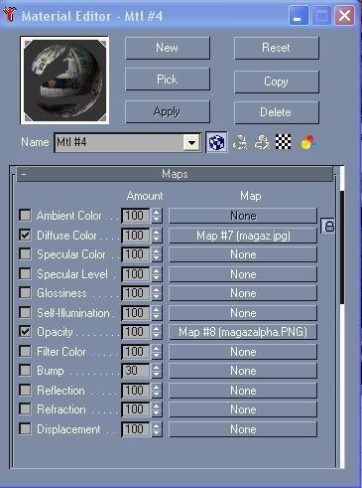Image resolution: width=362 pixels, height=488 pixels.
Task: Open Map #8 (magazalpha.PNG) opacity slot
Action: [x=243, y=332]
